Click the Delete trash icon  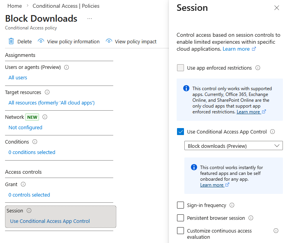point(11,41)
